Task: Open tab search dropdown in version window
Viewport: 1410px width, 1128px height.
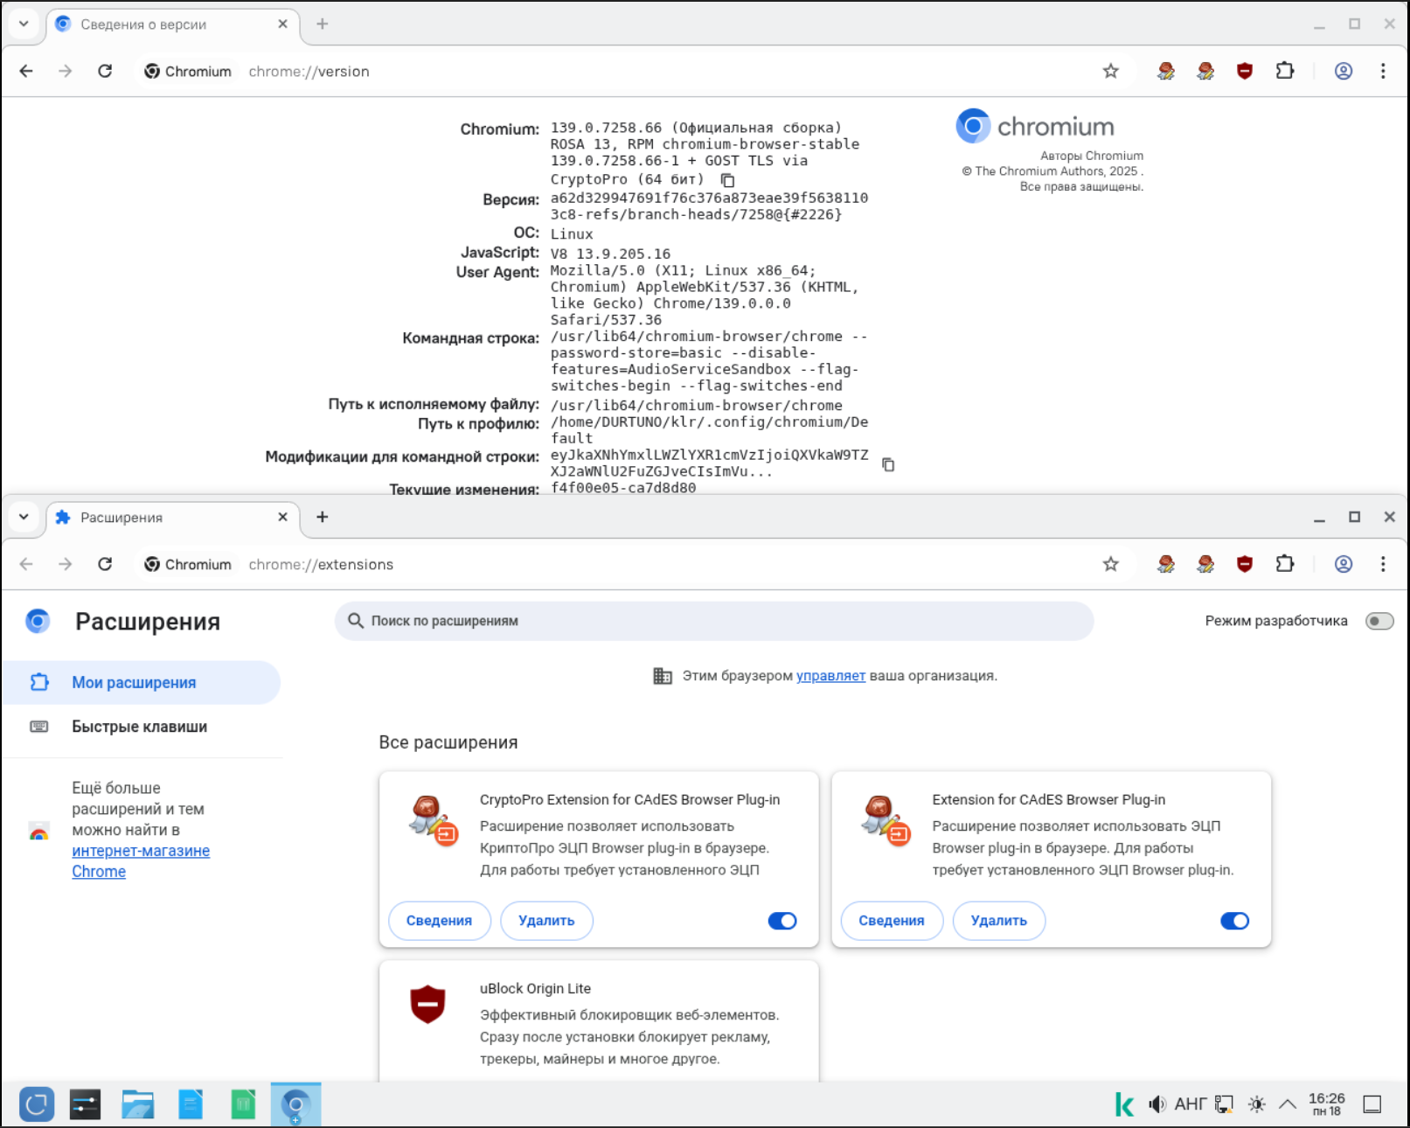Action: pyautogui.click(x=24, y=24)
